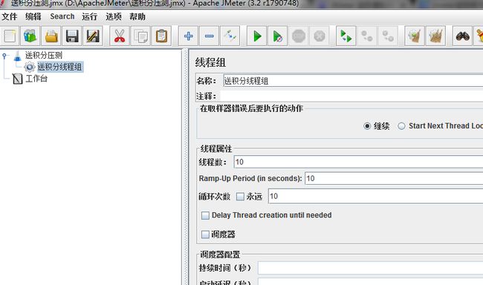Screen dimensions: 483x285
Task: Click the first greyed Remote stop all icon
Action: pyautogui.click(x=367, y=36)
